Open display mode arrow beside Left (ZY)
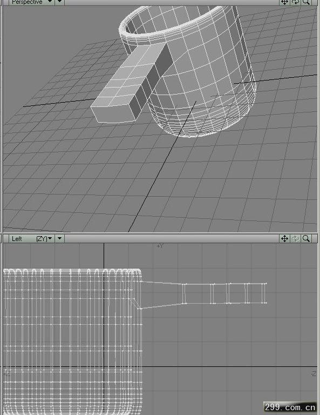Screen dimensions: 320x415 [60, 238]
